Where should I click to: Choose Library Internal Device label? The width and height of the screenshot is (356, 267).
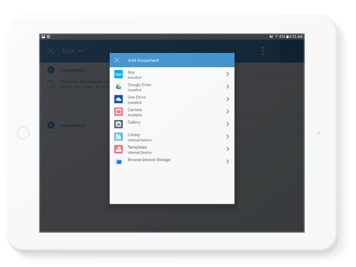click(x=139, y=137)
